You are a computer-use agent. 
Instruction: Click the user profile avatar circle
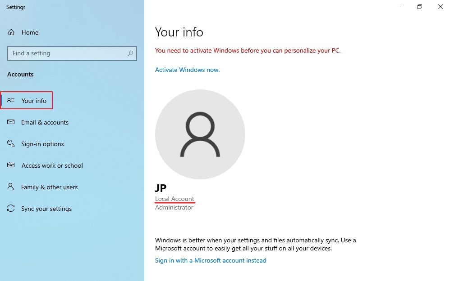[x=200, y=134]
